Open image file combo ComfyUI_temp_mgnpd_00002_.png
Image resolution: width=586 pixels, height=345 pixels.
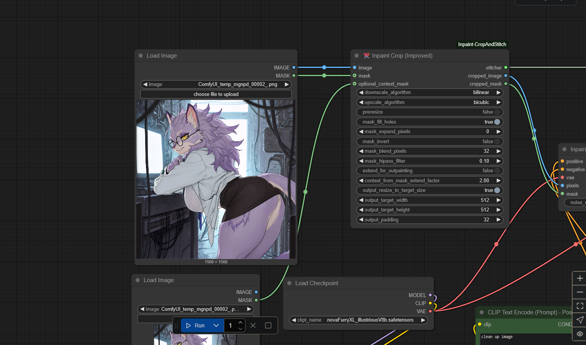click(x=216, y=84)
